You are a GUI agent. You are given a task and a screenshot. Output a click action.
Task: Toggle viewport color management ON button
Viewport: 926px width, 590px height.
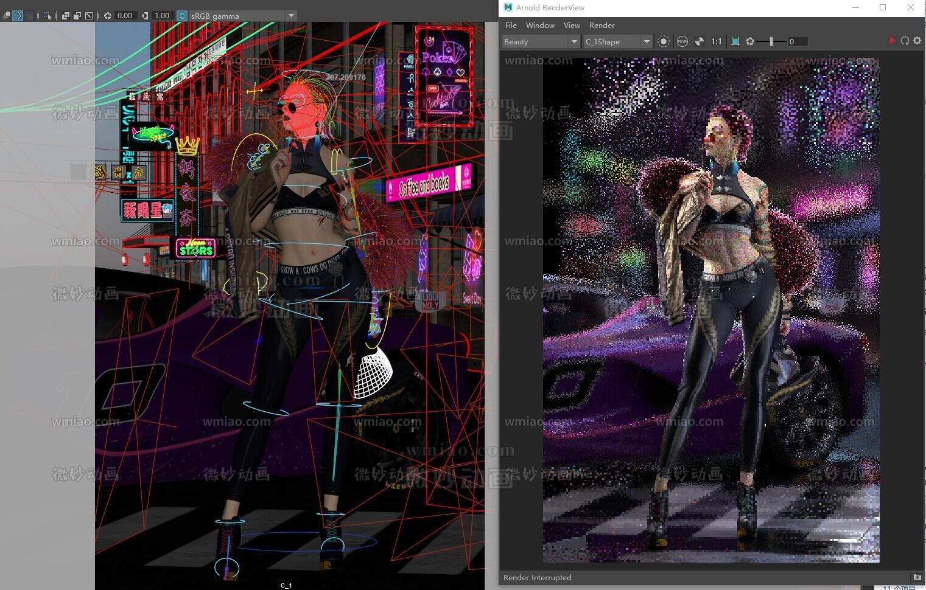tap(182, 16)
